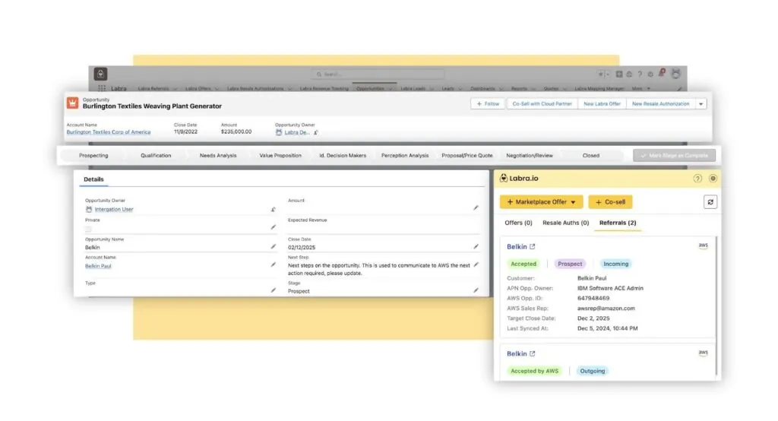The image size is (778, 421).
Task: Click the yellow Co-sell button
Action: [x=610, y=202]
